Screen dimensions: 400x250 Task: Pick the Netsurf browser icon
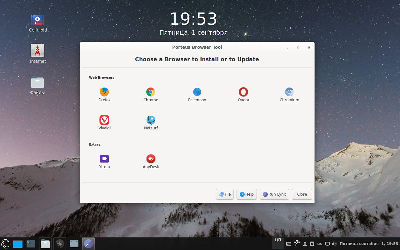click(151, 120)
